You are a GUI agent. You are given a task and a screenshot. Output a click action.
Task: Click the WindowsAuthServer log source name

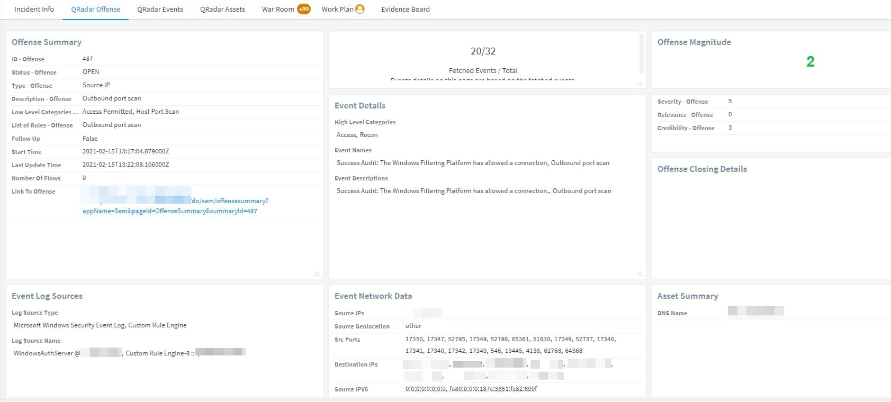click(68, 353)
